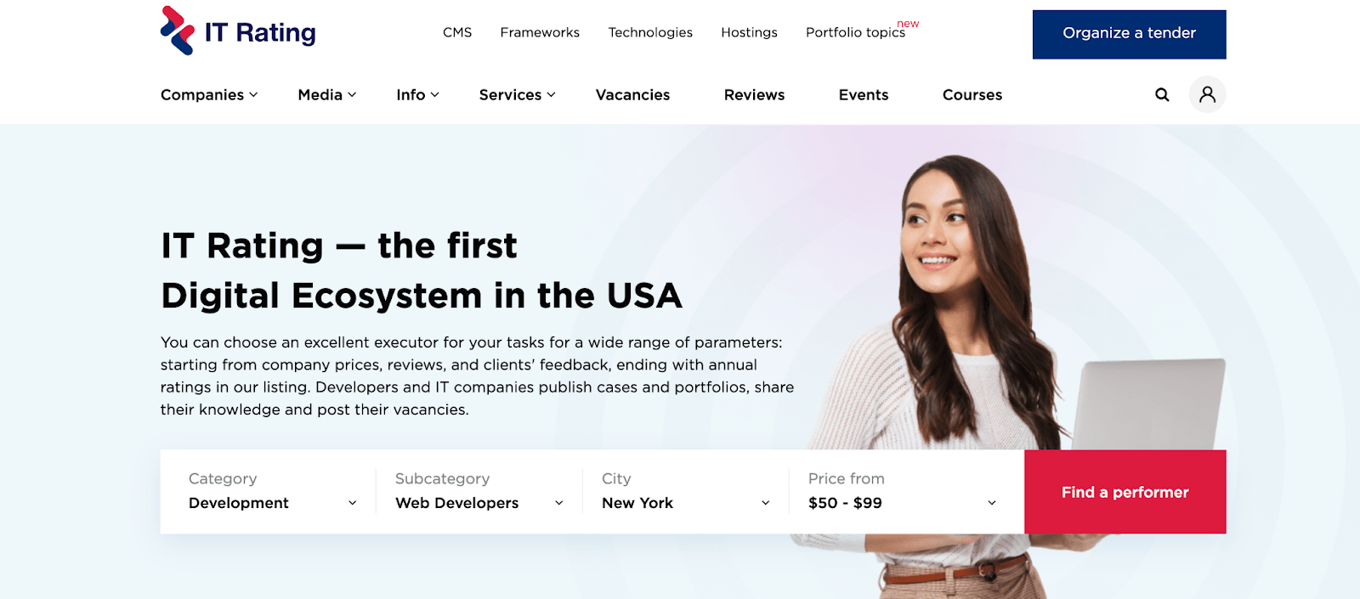Open the Category Development dropdown
Image resolution: width=1360 pixels, height=599 pixels.
272,491
